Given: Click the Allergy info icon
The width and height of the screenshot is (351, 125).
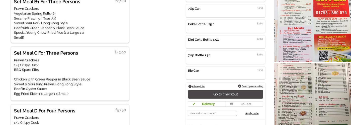Looking at the screenshot, I should tap(190, 86).
